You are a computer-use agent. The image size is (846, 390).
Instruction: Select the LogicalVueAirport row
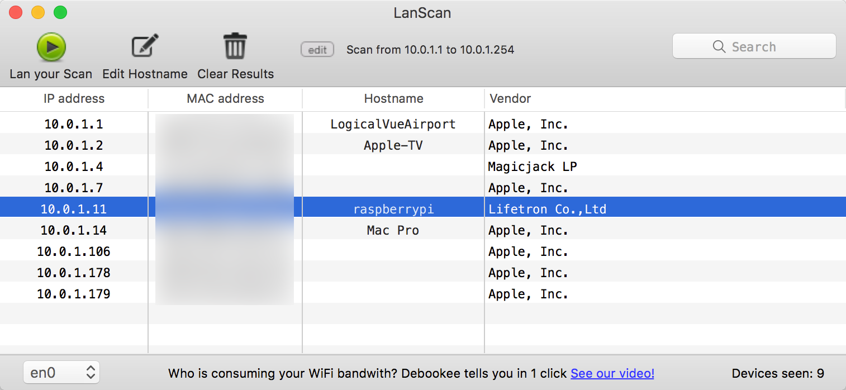click(x=393, y=124)
